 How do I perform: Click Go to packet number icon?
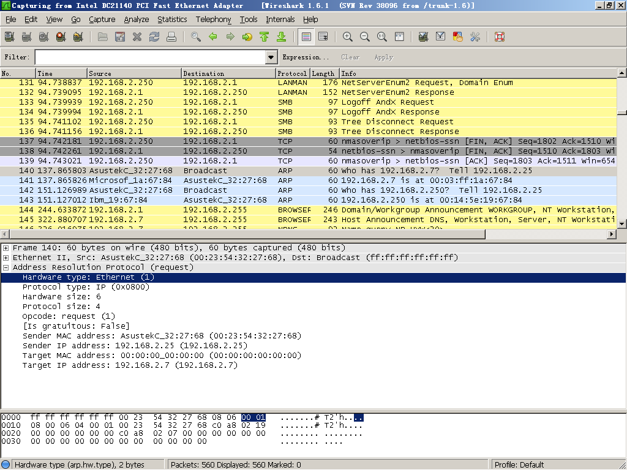[x=247, y=37]
